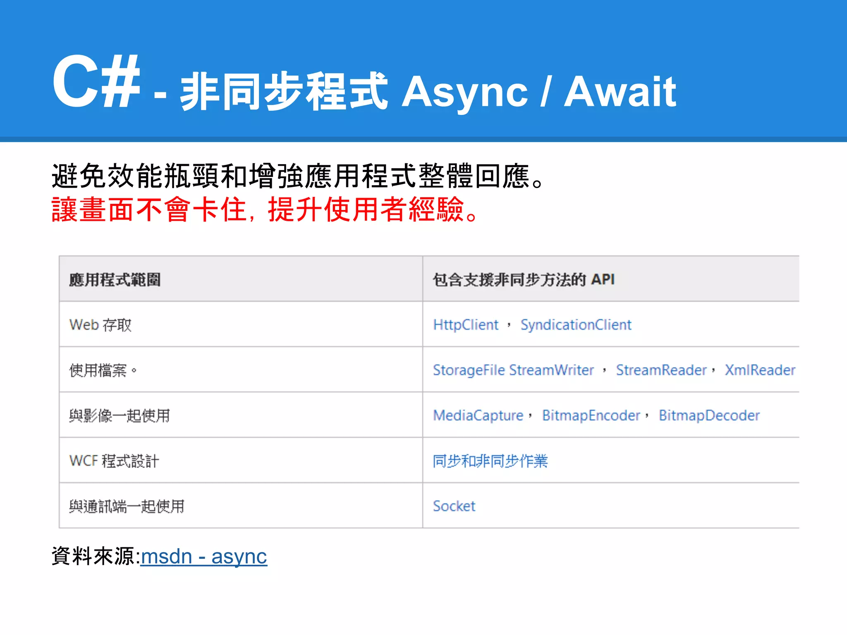
Task: Select the 應用程式範圍 column header
Action: point(241,279)
